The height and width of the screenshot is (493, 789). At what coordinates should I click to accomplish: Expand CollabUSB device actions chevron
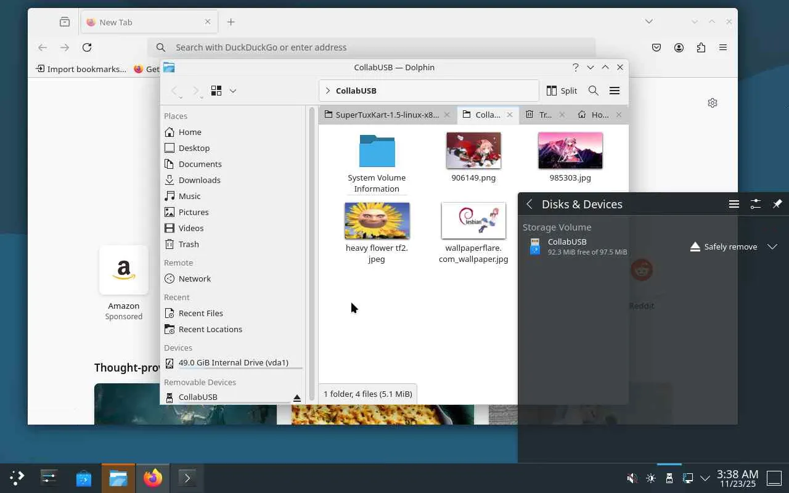(772, 246)
